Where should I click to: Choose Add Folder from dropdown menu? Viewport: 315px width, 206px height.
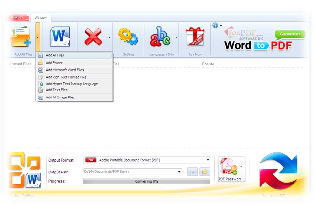[x=74, y=63]
